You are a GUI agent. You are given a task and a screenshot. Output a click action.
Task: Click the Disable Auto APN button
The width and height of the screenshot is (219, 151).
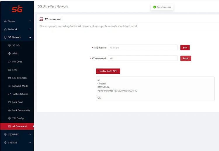[108, 71]
